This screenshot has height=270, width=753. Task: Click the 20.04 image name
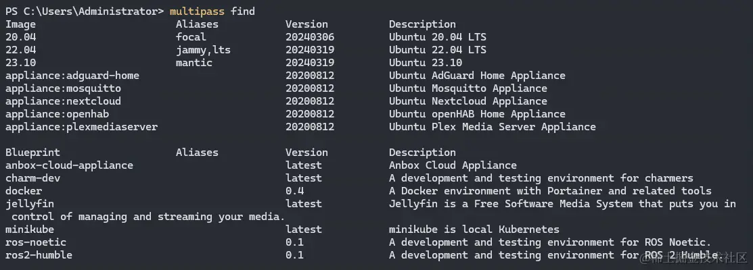click(20, 37)
